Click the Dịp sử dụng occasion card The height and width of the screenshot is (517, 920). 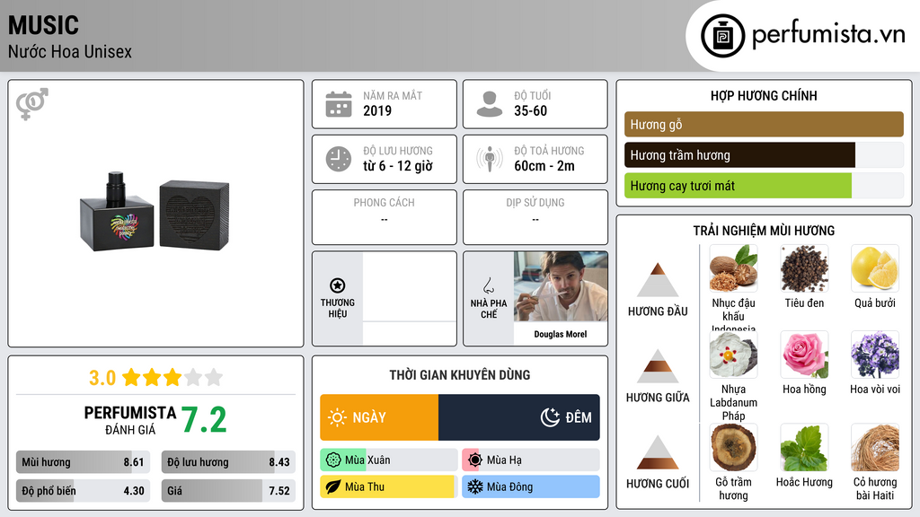pyautogui.click(x=535, y=217)
